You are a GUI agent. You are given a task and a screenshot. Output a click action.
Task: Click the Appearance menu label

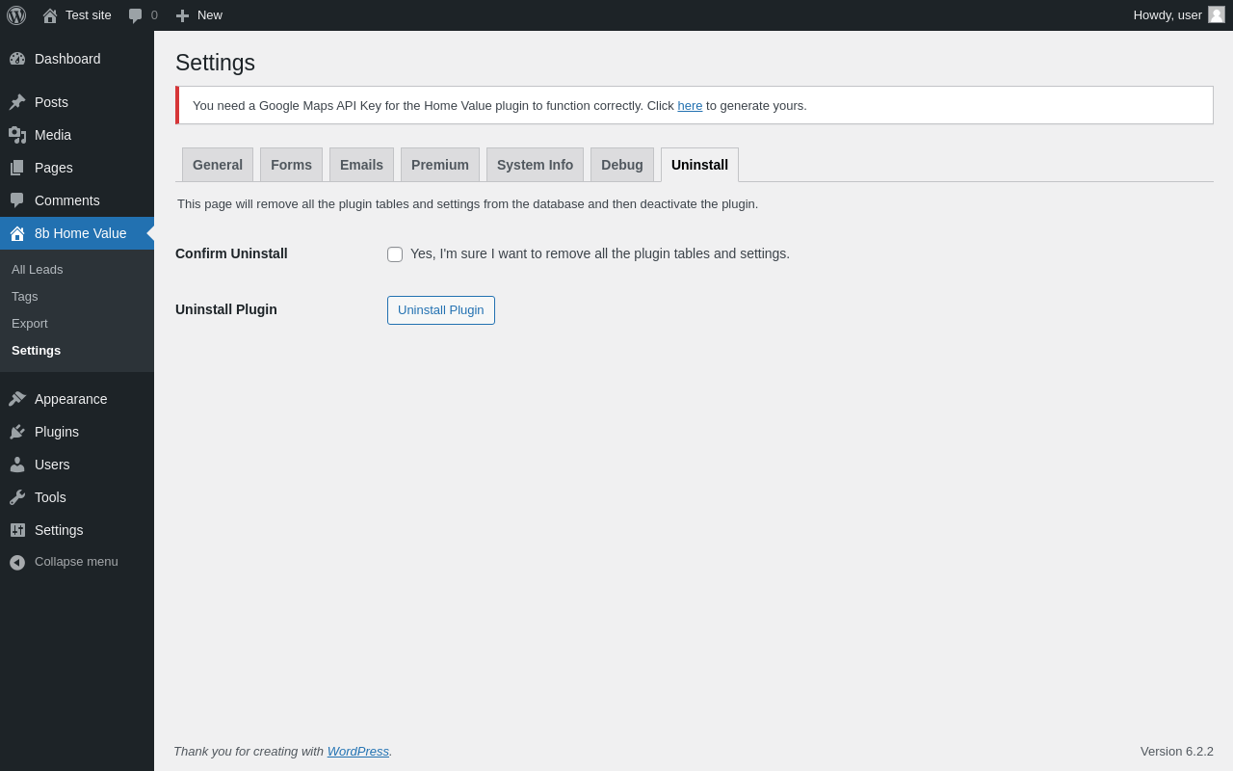71,399
